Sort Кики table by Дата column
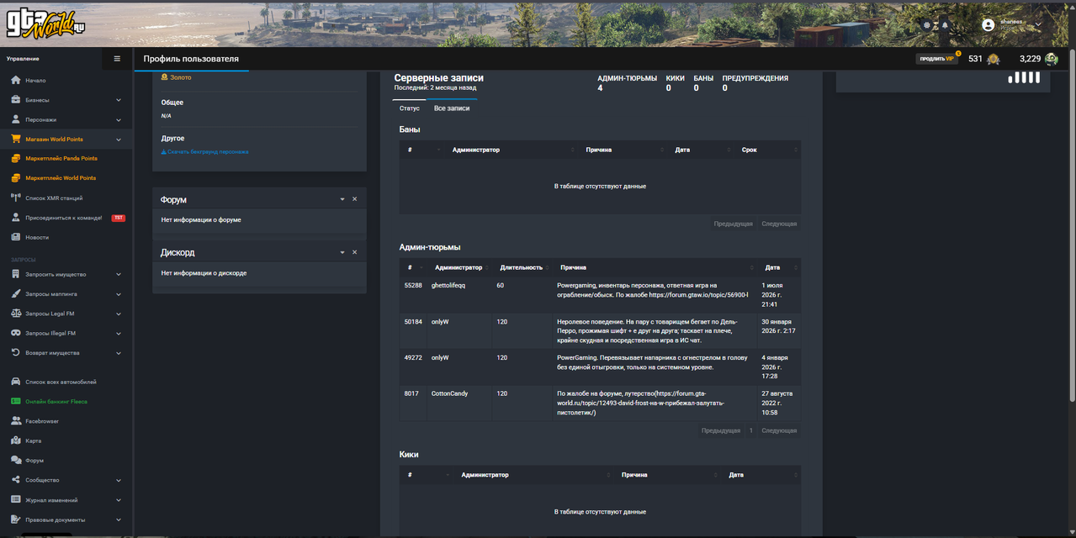Viewport: 1076px width, 538px height. 761,475
